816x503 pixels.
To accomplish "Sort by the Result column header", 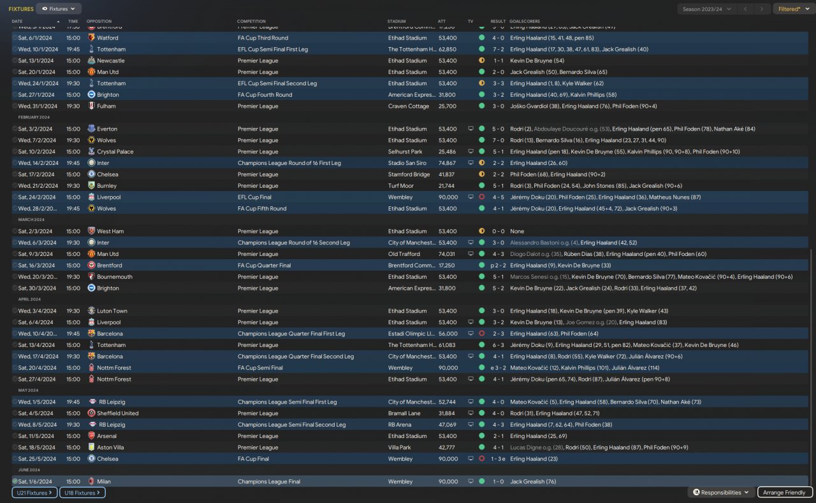I will [498, 22].
